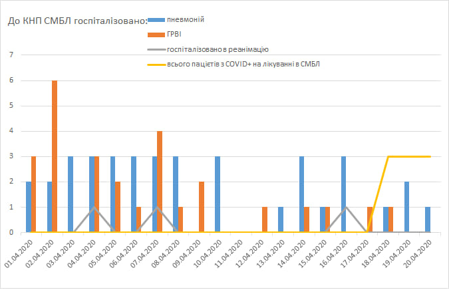Screen dimensions: 449x290
Task: Select the tallest orange bar on 02.04.2020
Action: (55, 156)
